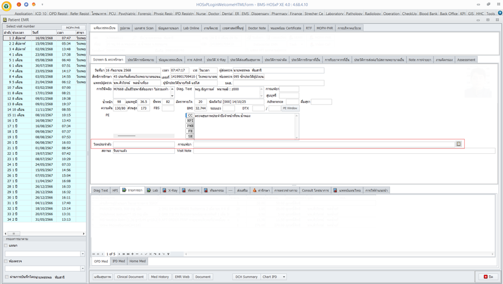Image resolution: width=503 pixels, height=284 pixels.
Task: Open the Consult โภชนาการ tab
Action: tap(315, 190)
